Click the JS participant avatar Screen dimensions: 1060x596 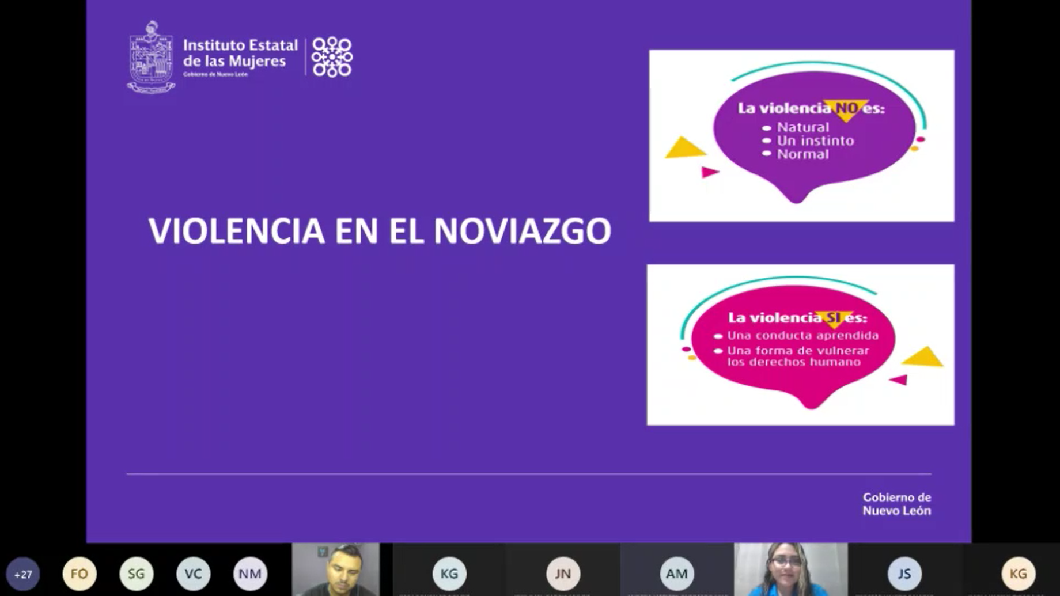tap(904, 574)
